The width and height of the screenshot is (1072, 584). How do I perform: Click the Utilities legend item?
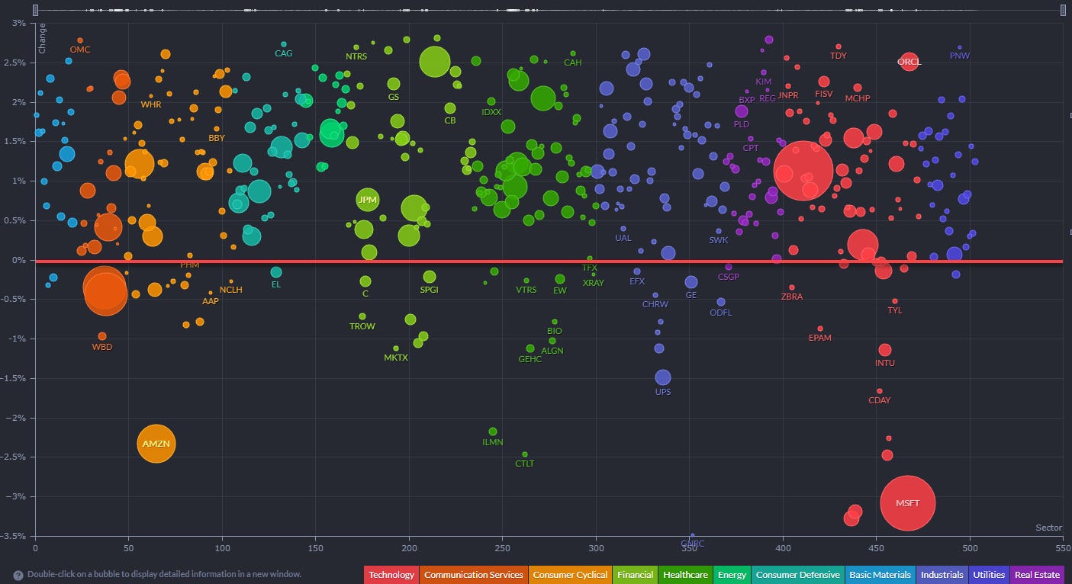click(x=989, y=575)
